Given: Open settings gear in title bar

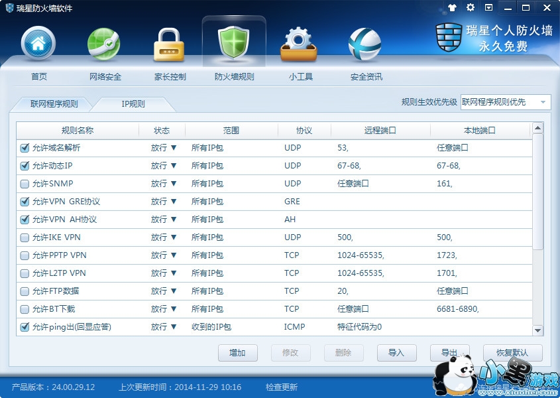Looking at the screenshot, I should 471,7.
